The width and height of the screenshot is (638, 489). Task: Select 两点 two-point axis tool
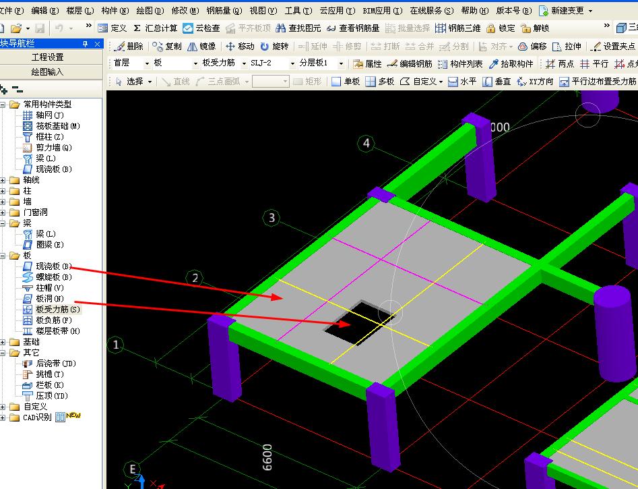point(559,63)
